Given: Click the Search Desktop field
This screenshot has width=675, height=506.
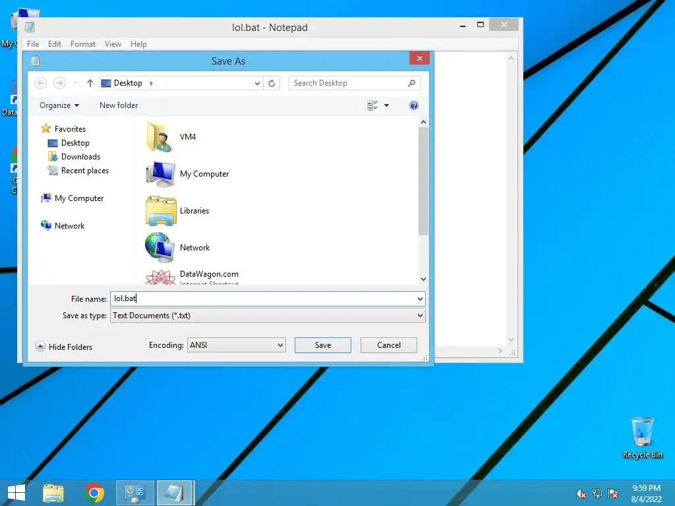Looking at the screenshot, I should [x=354, y=83].
